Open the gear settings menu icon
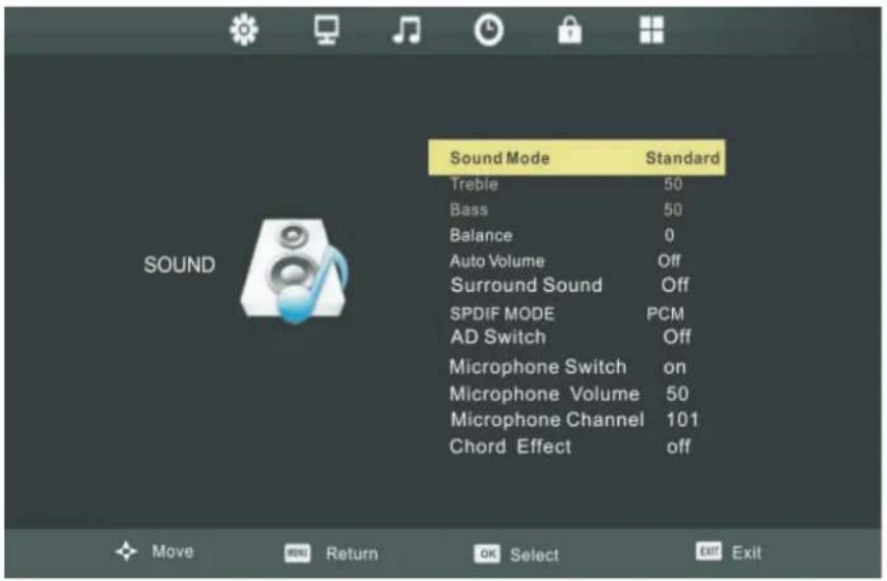Image resolution: width=887 pixels, height=581 pixels. [x=244, y=30]
